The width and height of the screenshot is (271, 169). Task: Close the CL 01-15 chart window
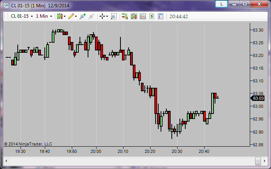click(x=259, y=4)
